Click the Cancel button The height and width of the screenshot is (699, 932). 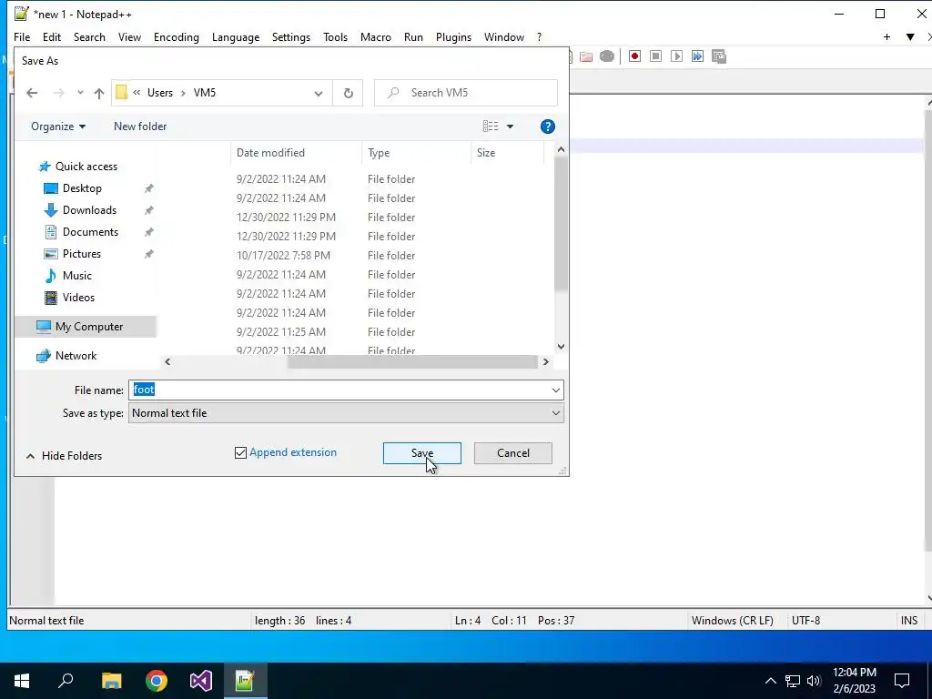[513, 453]
